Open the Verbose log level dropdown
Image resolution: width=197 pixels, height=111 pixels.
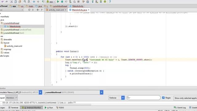click(x=117, y=98)
